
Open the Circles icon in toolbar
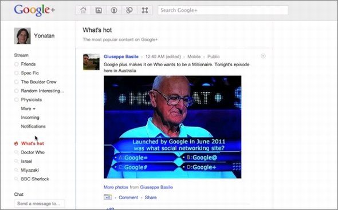pos(129,10)
